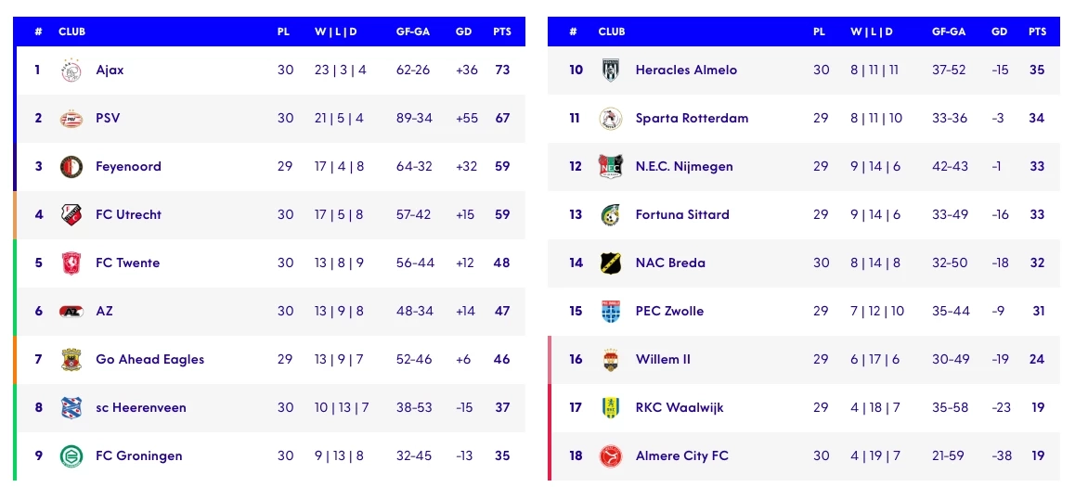Click the PSV club logo

(x=71, y=119)
